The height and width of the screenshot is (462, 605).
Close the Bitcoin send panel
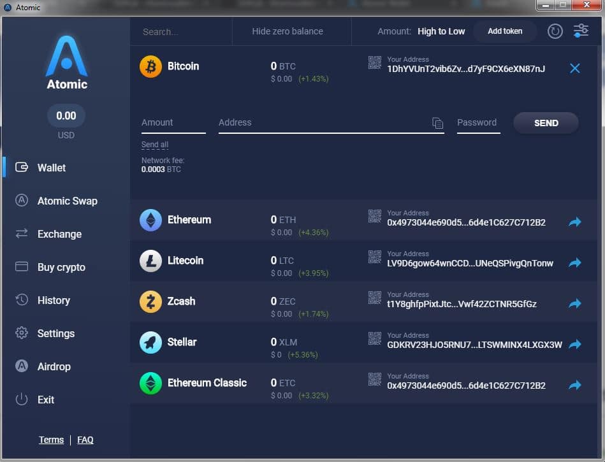[575, 68]
